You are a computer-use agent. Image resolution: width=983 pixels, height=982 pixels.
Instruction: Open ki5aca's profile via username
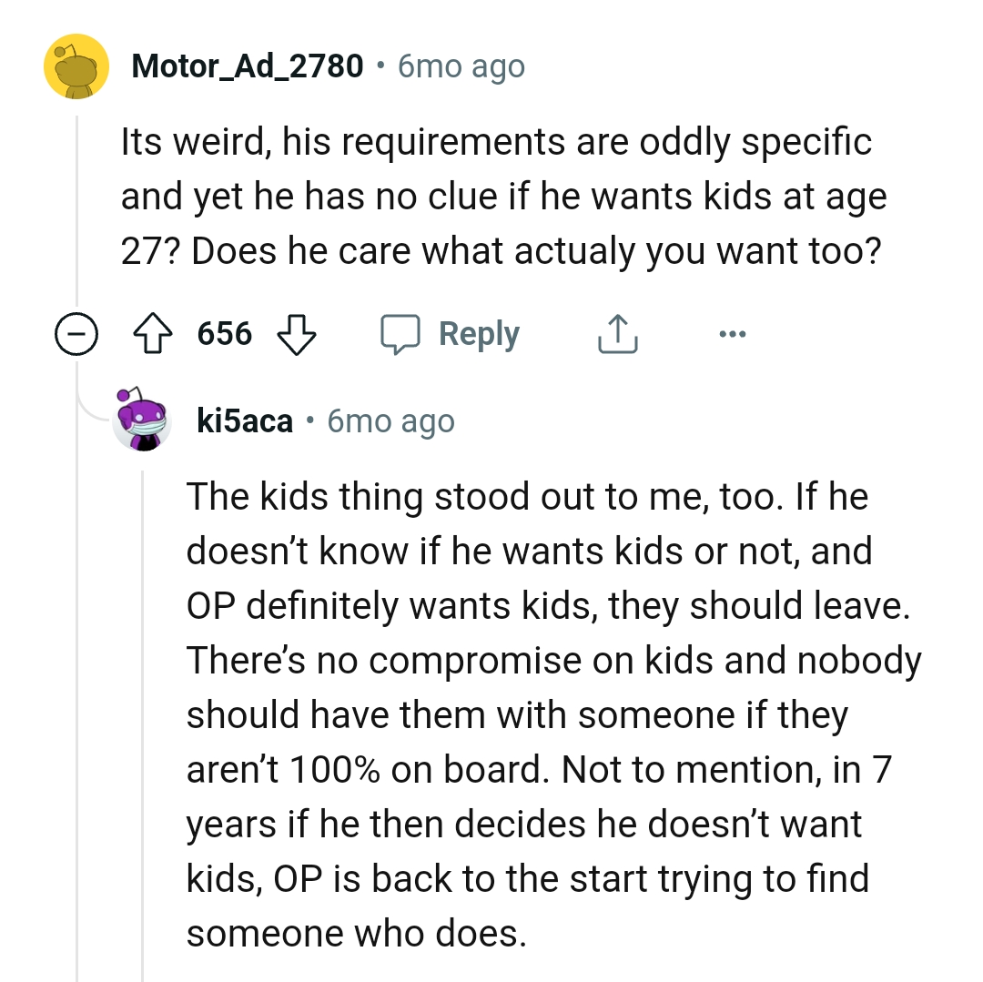[x=244, y=420]
